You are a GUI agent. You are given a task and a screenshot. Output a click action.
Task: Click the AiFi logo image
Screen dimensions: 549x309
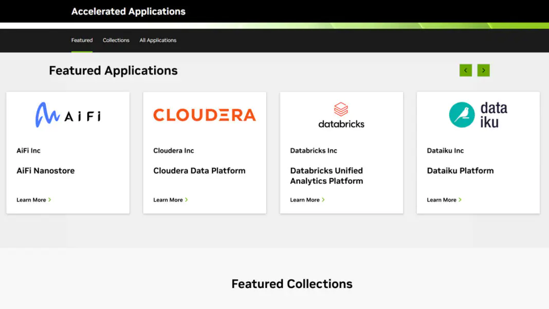tap(68, 115)
